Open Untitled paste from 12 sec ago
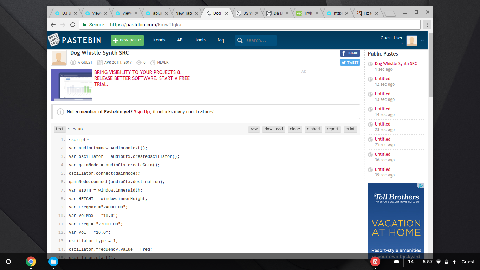This screenshot has width=480, height=270. click(x=383, y=79)
